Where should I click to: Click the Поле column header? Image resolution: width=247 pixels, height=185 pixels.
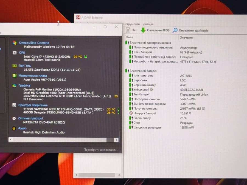pyautogui.click(x=129, y=37)
